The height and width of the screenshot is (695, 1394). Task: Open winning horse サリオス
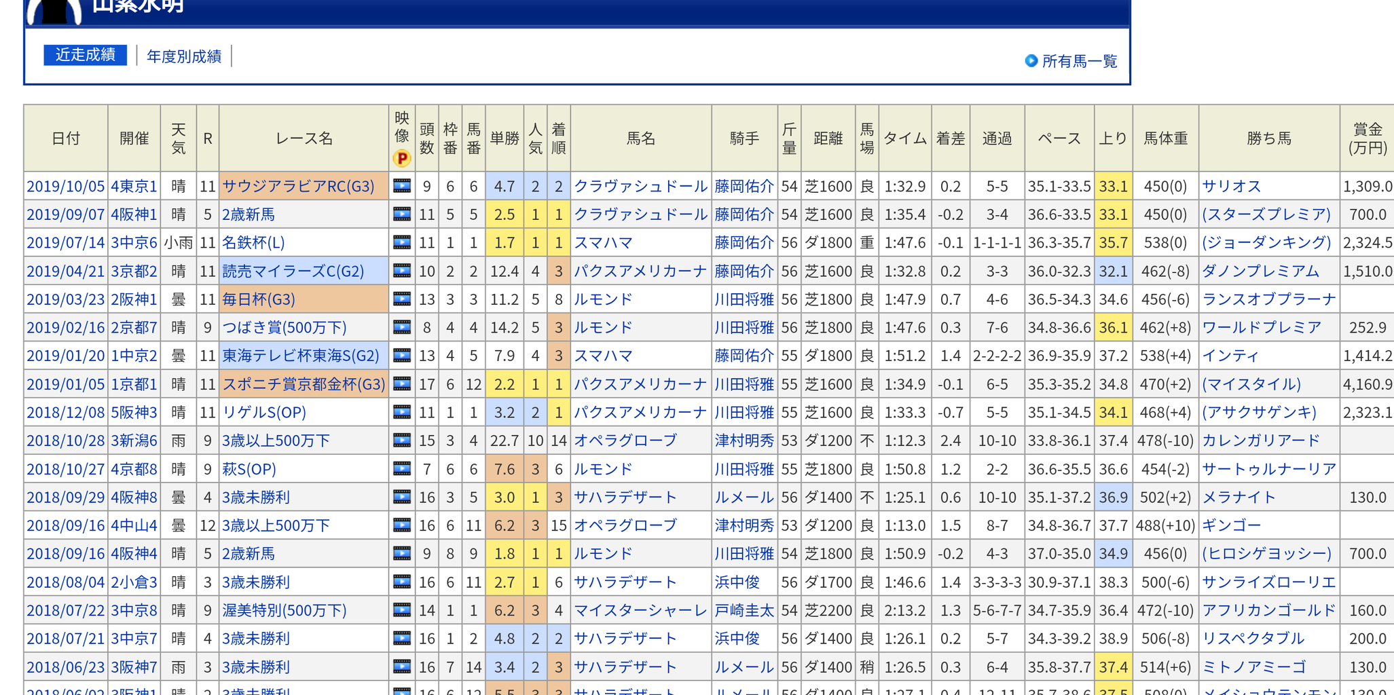1231,186
